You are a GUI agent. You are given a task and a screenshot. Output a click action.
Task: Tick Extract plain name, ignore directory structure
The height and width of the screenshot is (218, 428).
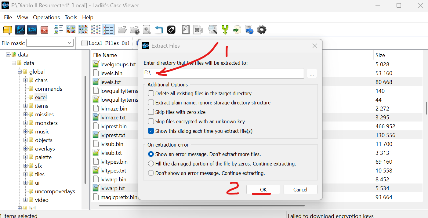pos(151,103)
